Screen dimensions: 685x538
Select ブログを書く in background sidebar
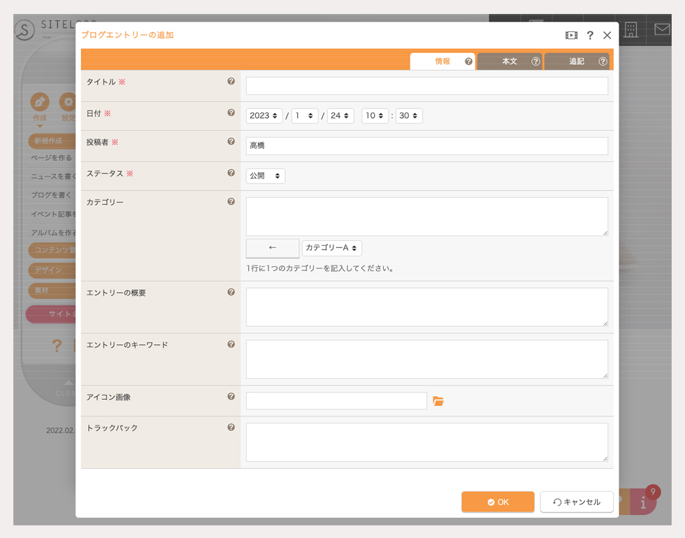coord(52,195)
